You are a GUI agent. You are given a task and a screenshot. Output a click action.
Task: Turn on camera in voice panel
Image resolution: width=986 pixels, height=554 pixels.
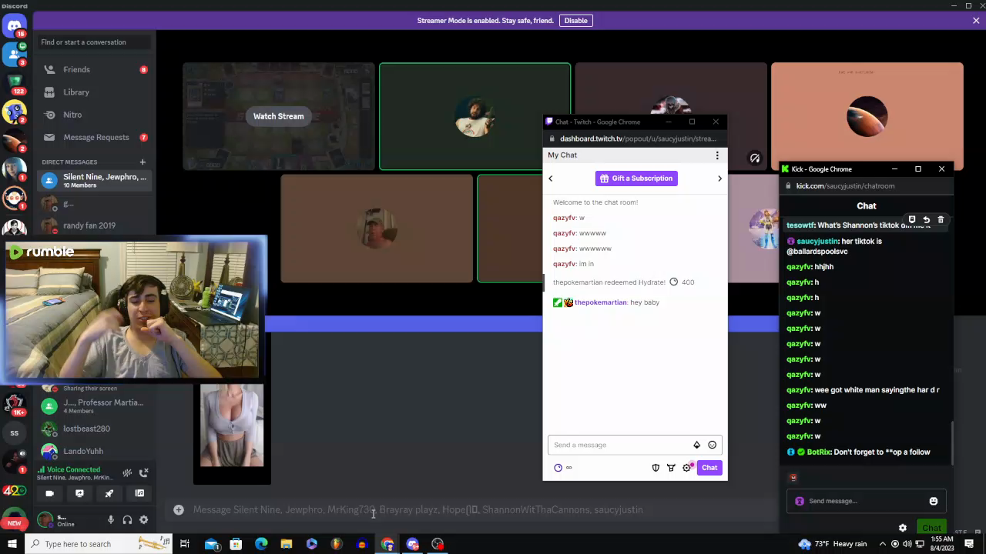click(x=50, y=493)
